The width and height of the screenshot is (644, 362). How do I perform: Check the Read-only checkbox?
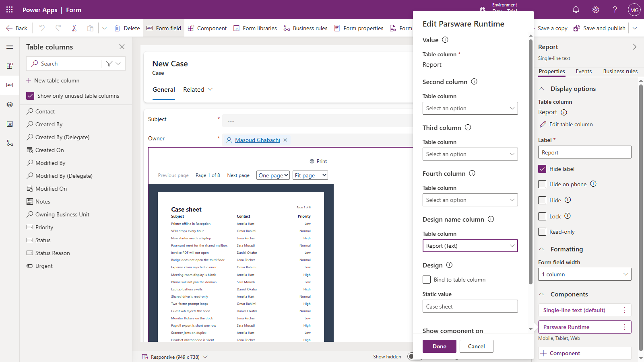tap(542, 232)
